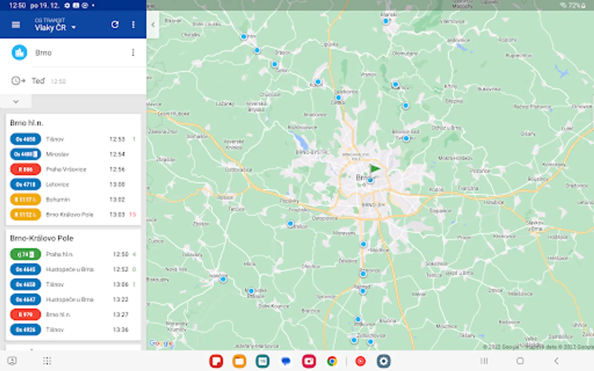Open the Settings gear app in the taskbar
Image resolution: width=594 pixels, height=371 pixels.
tap(384, 362)
